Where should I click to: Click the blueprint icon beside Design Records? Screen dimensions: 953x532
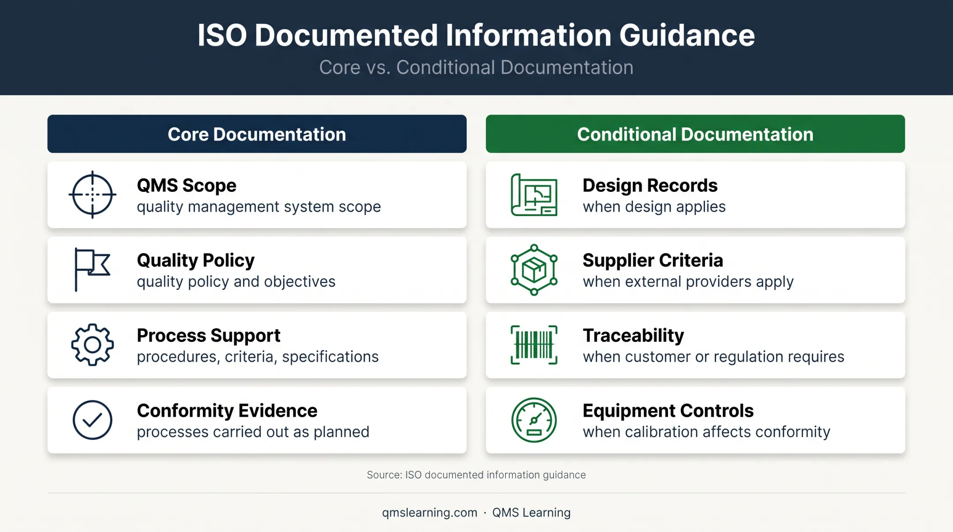(x=534, y=195)
